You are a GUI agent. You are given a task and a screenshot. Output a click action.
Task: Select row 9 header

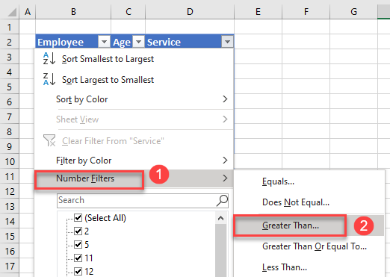pos(9,146)
